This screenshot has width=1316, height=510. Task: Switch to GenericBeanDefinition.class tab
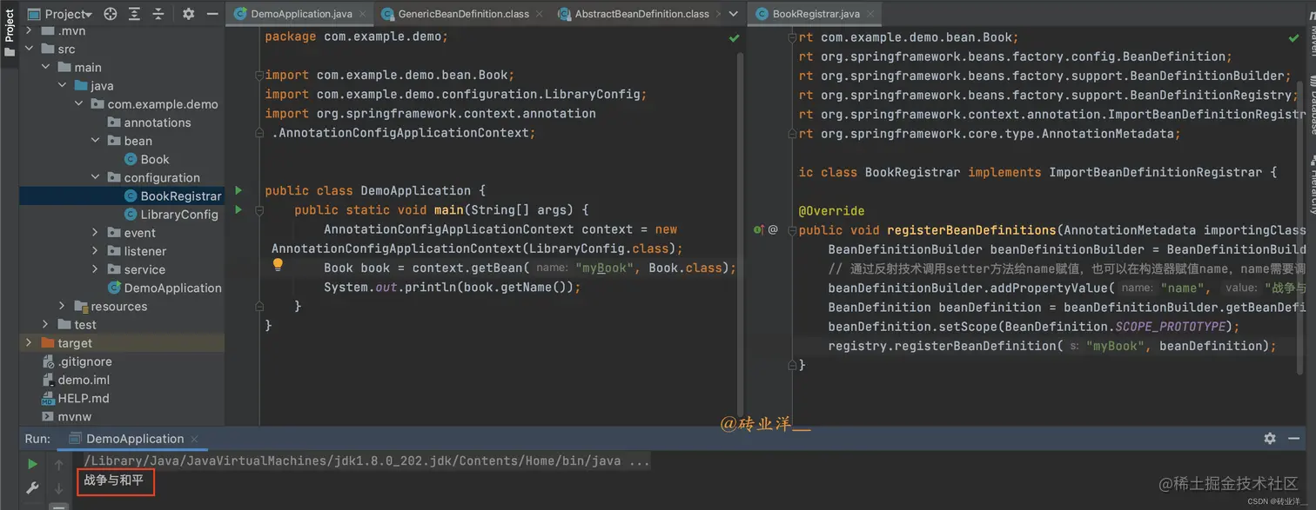point(462,14)
